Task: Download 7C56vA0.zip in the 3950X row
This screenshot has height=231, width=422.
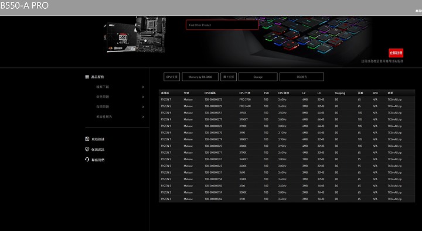Action: (394, 113)
